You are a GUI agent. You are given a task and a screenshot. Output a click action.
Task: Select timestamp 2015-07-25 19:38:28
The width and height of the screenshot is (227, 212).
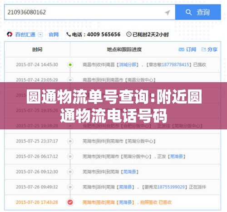[x=37, y=126]
